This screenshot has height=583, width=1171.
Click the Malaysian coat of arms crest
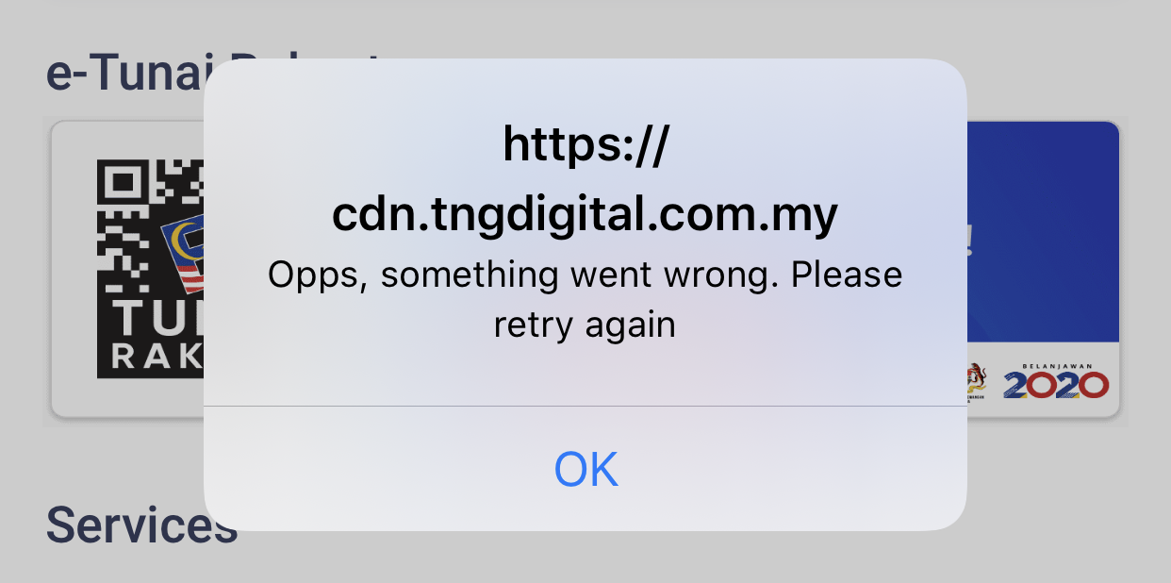978,380
